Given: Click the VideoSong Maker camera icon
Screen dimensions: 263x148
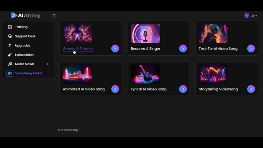Looking at the screenshot, I should (10, 73).
